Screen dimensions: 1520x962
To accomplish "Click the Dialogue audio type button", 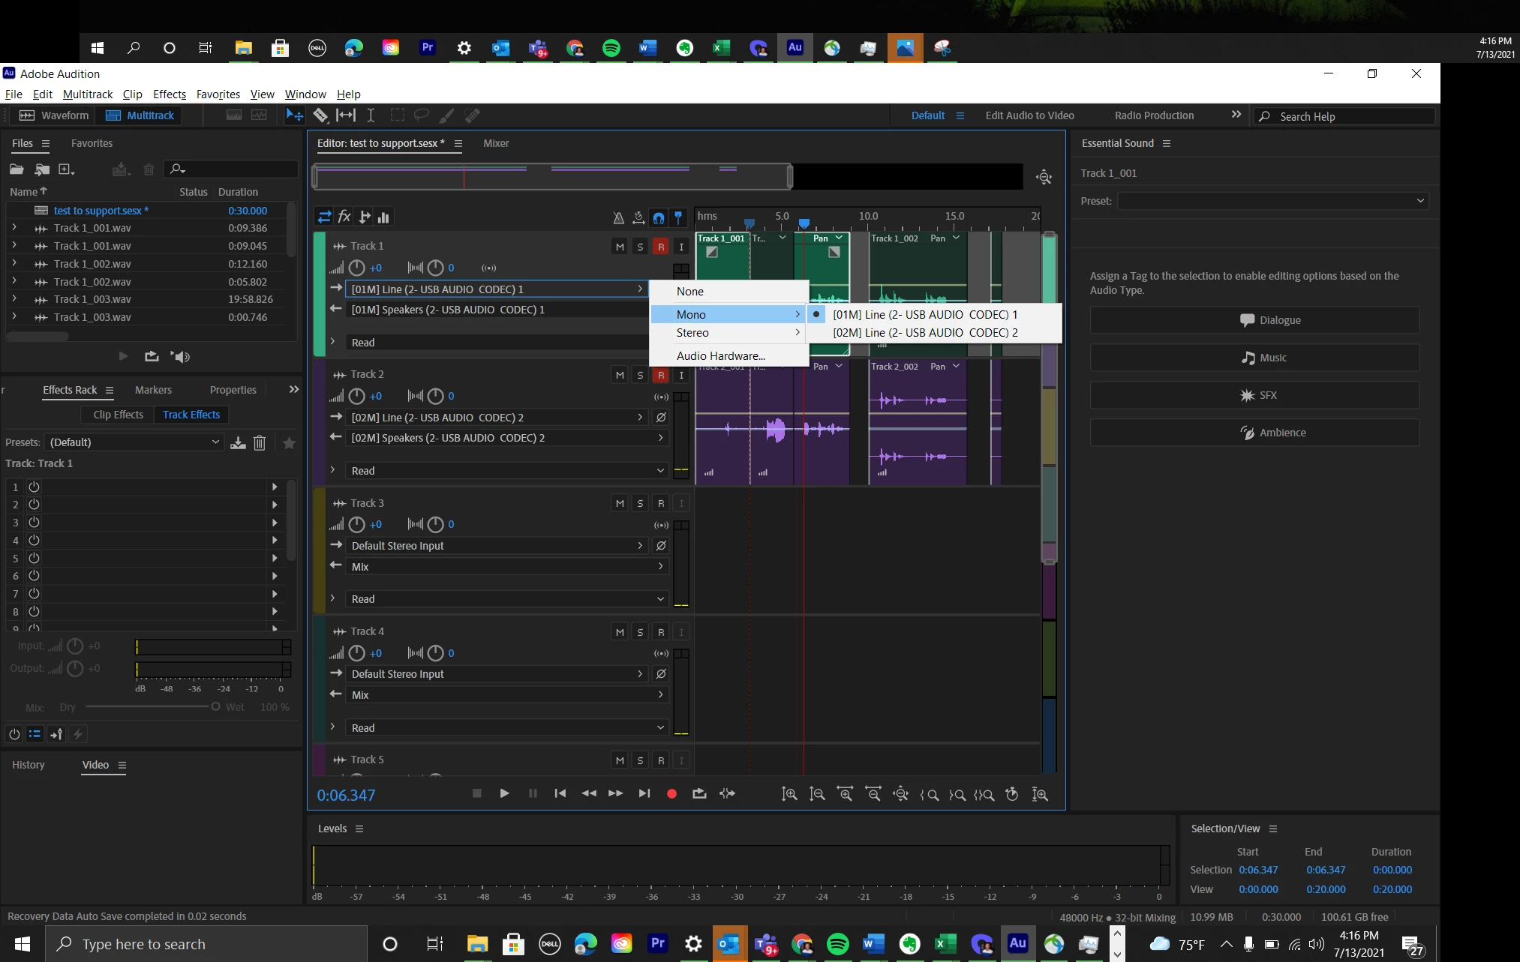I will pos(1254,320).
